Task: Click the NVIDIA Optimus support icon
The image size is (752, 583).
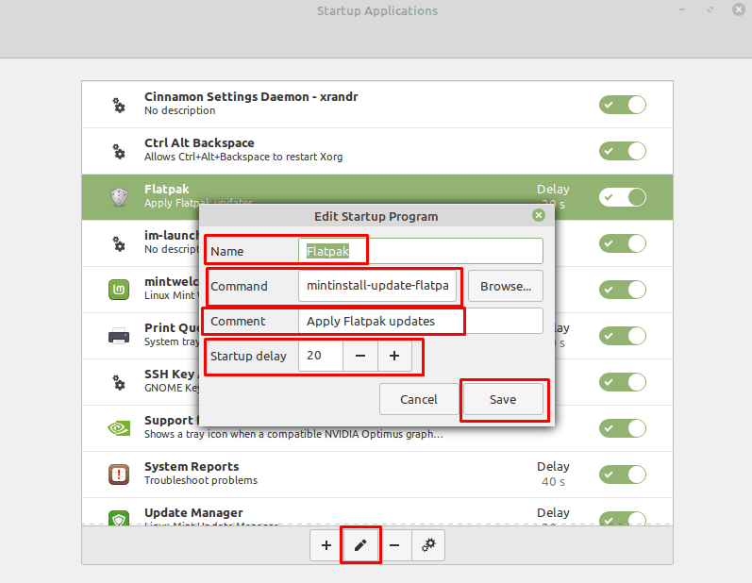Action: (119, 428)
